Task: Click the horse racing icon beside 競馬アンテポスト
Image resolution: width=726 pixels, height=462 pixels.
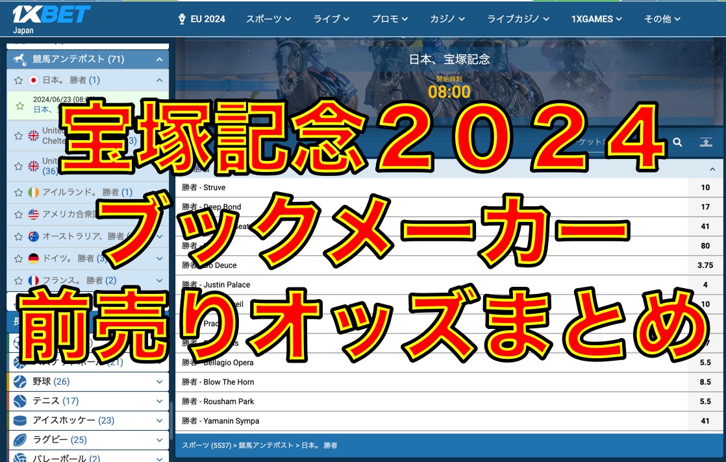Action: [19, 59]
